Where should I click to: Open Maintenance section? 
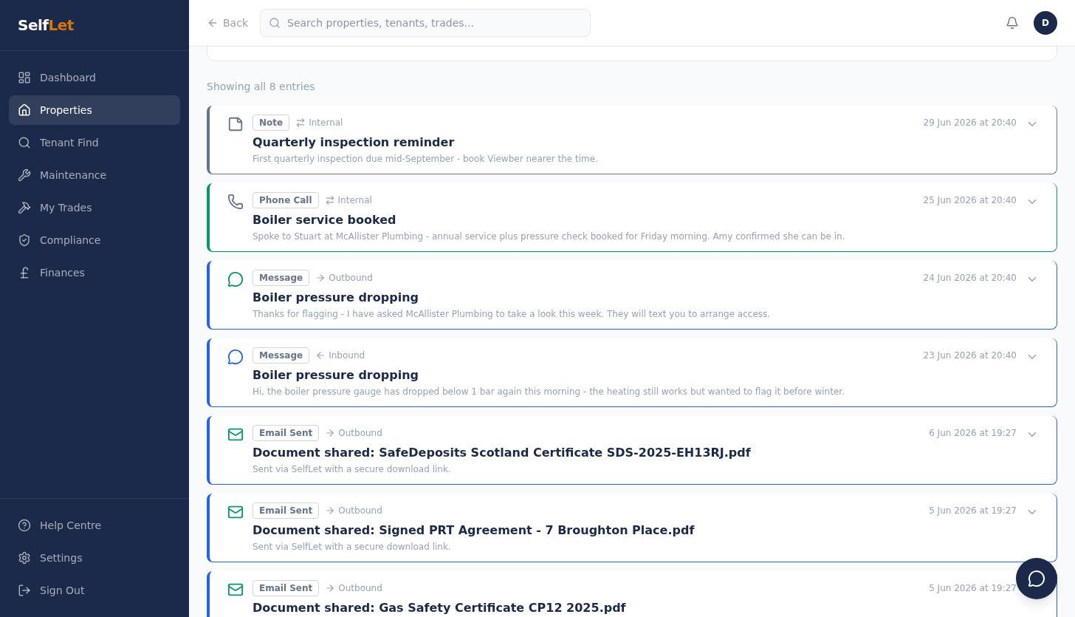tap(95, 175)
